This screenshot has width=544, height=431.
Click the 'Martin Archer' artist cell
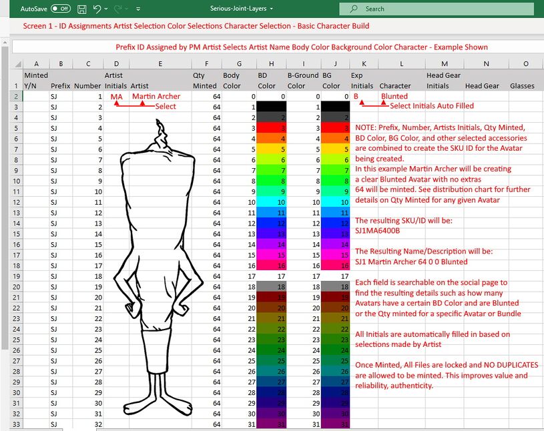(160, 96)
